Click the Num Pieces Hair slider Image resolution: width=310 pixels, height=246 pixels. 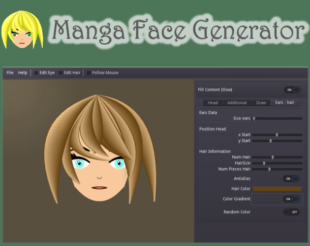pyautogui.click(x=278, y=169)
